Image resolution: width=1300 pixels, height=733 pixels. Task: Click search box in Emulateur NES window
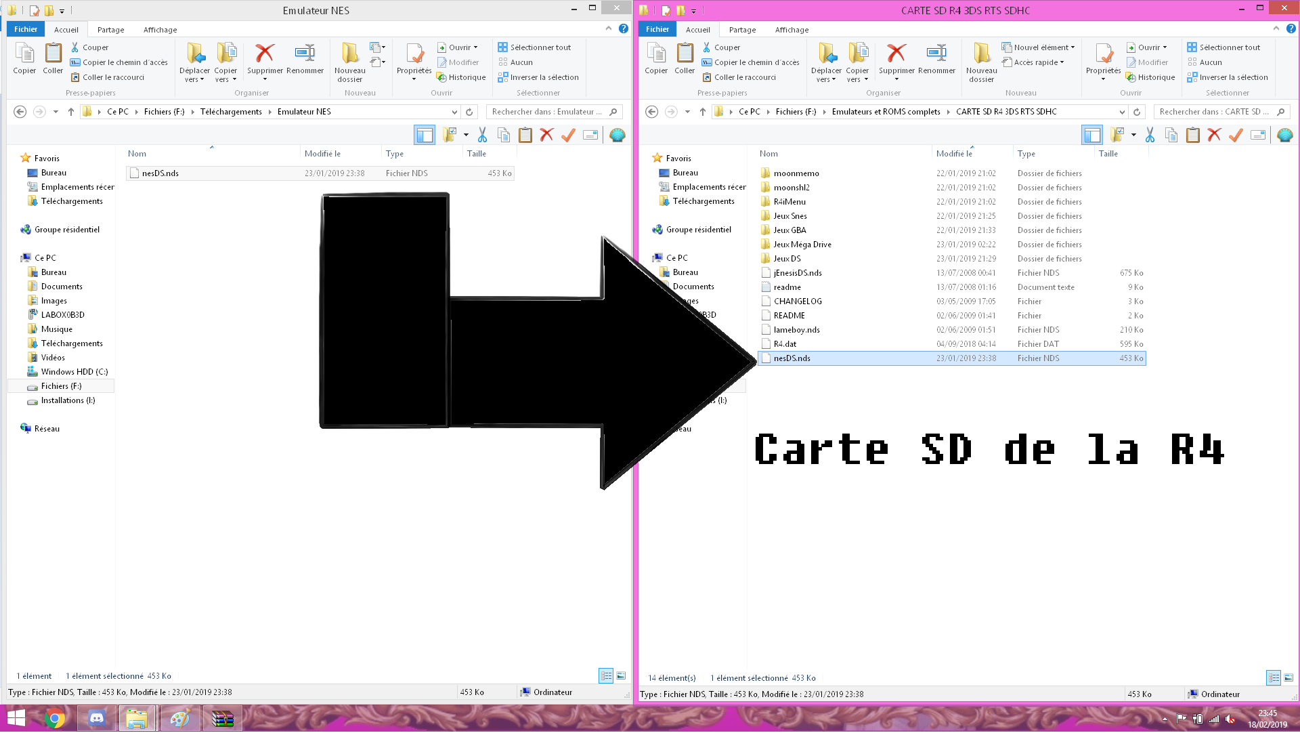click(x=554, y=112)
